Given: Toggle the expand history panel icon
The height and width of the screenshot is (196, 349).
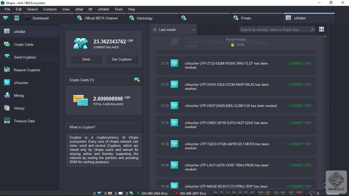Looking at the screenshot, I should [x=321, y=29].
